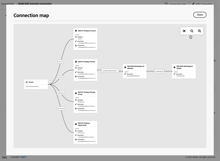Open the Help link in the footer

coord(4,157)
